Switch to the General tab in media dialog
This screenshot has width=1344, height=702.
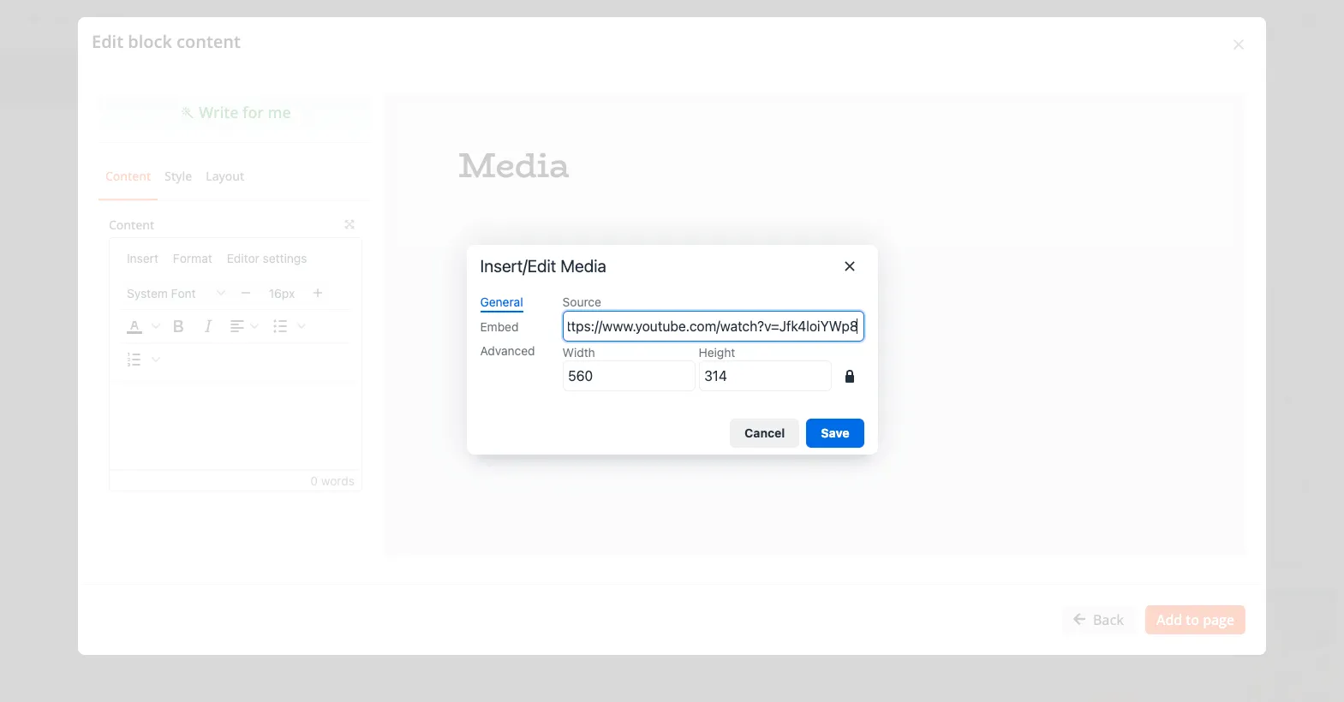click(501, 302)
